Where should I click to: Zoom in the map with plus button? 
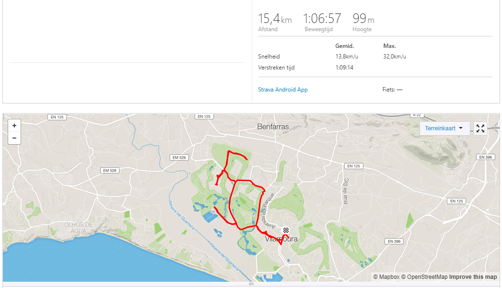point(14,126)
